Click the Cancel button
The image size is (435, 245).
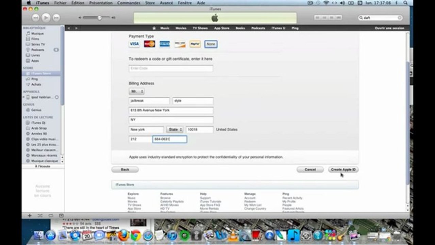click(310, 169)
